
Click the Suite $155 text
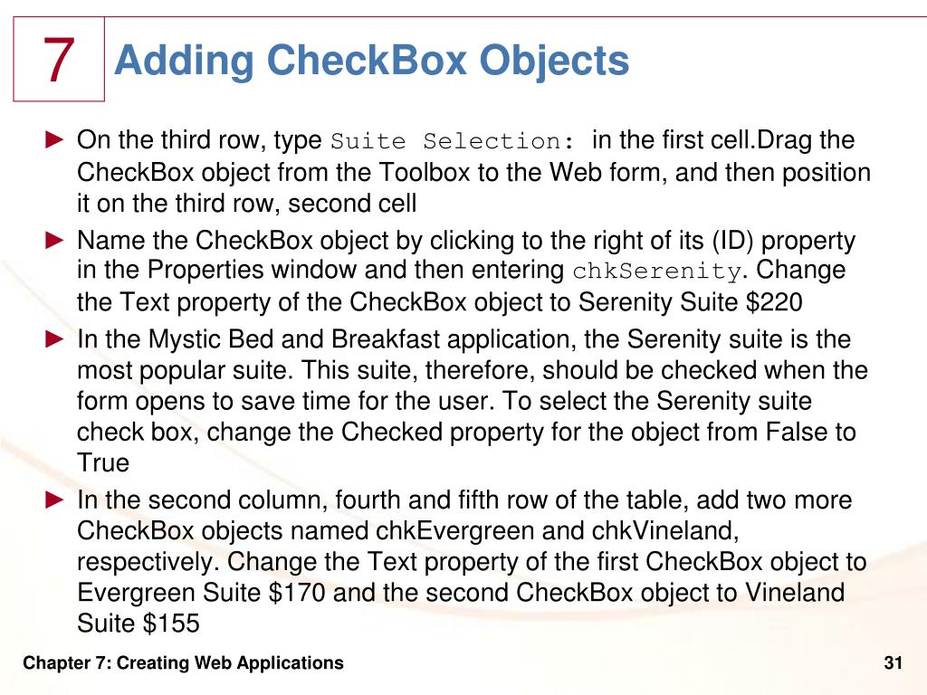click(139, 623)
